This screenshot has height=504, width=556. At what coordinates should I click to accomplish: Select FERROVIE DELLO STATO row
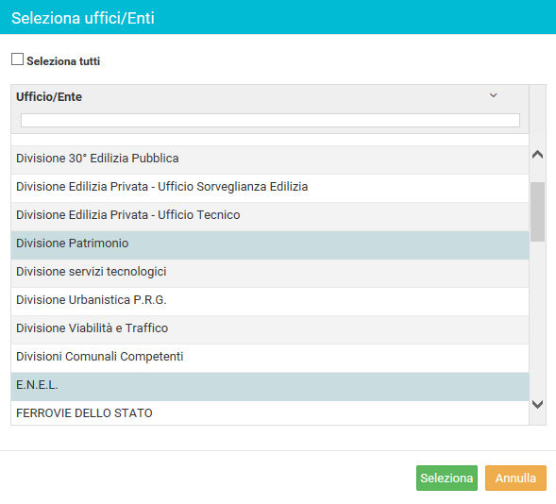[x=270, y=412]
